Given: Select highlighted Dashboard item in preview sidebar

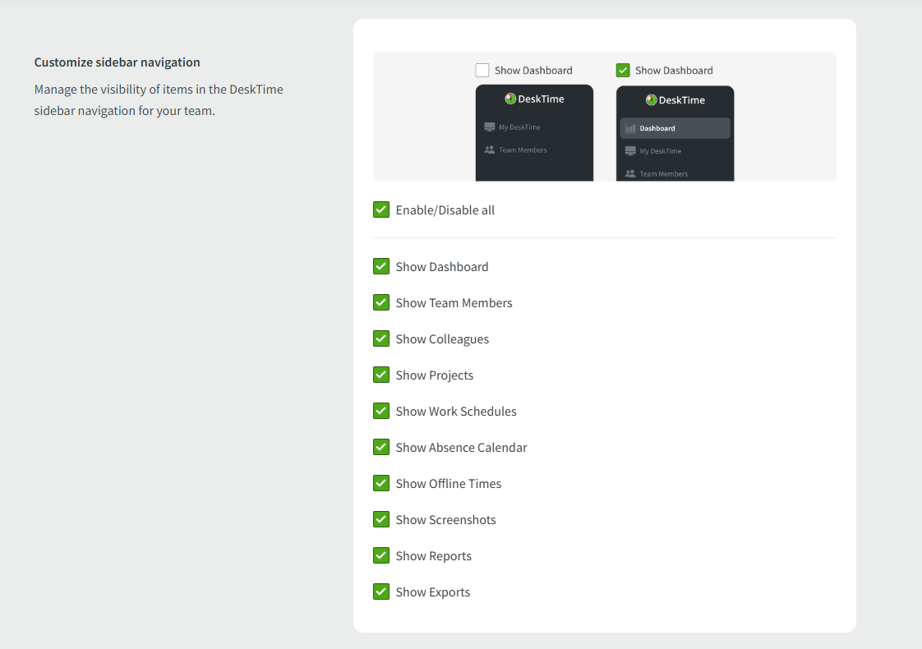Looking at the screenshot, I should (675, 128).
